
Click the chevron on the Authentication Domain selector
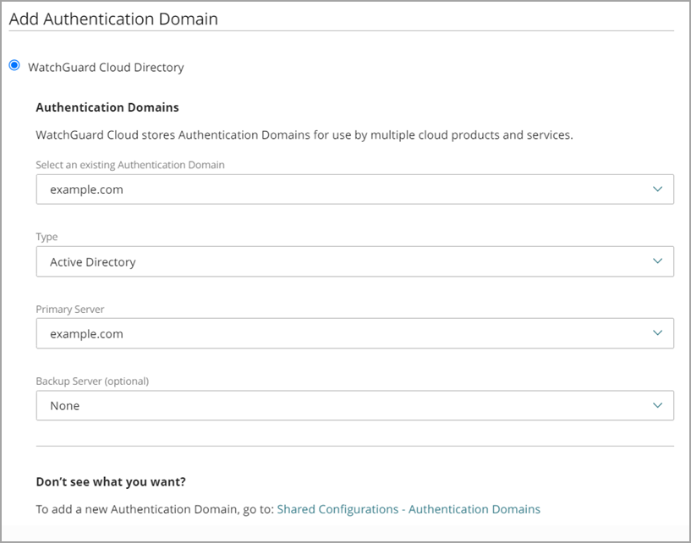pos(659,189)
